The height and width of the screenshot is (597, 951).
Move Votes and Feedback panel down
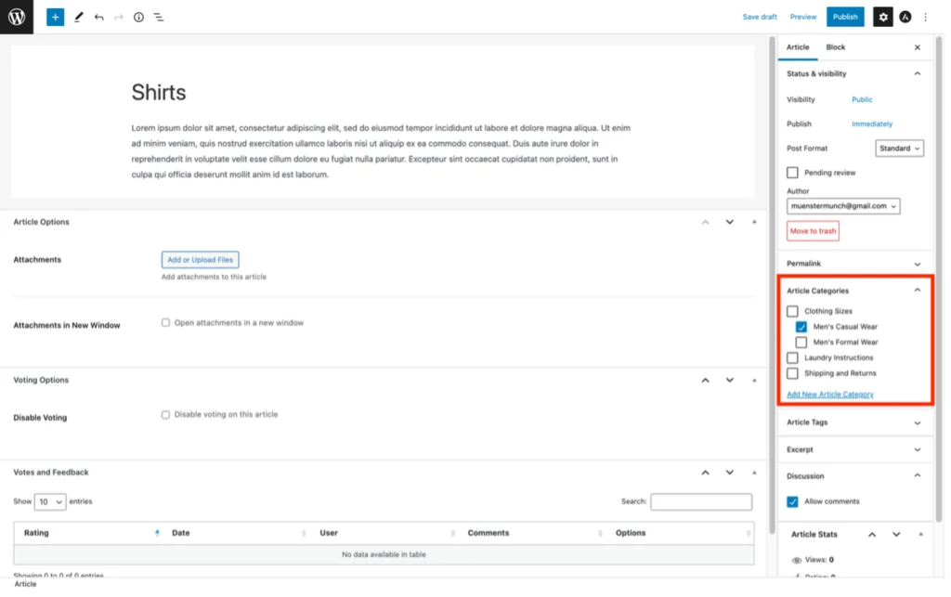coord(730,473)
